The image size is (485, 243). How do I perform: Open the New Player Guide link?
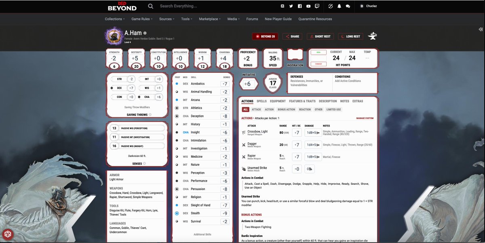point(278,19)
